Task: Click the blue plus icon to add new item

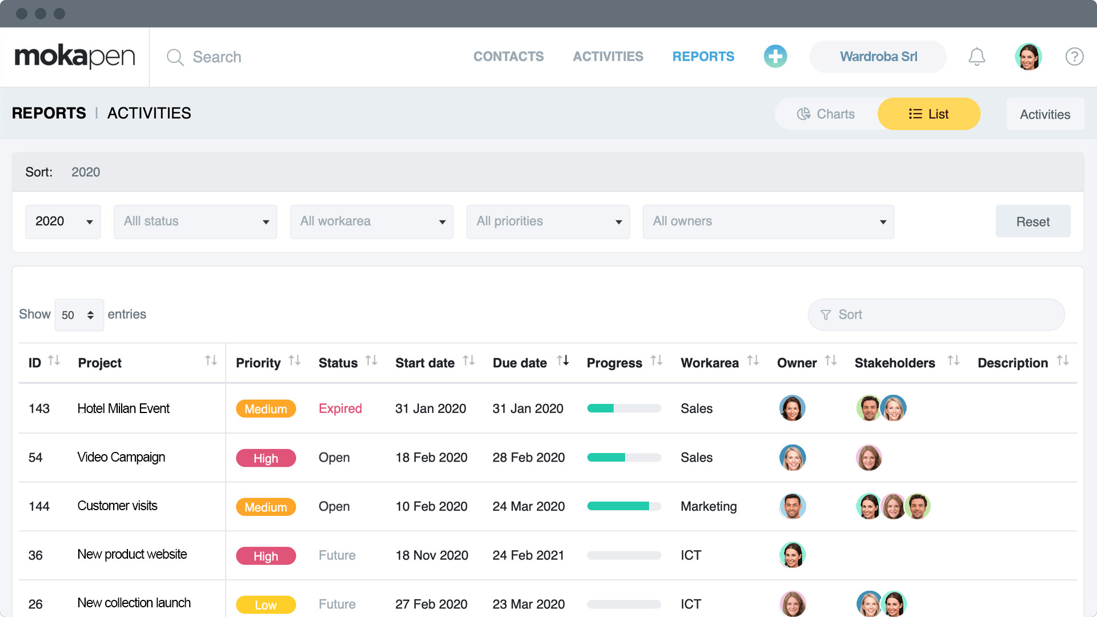Action: click(x=775, y=57)
